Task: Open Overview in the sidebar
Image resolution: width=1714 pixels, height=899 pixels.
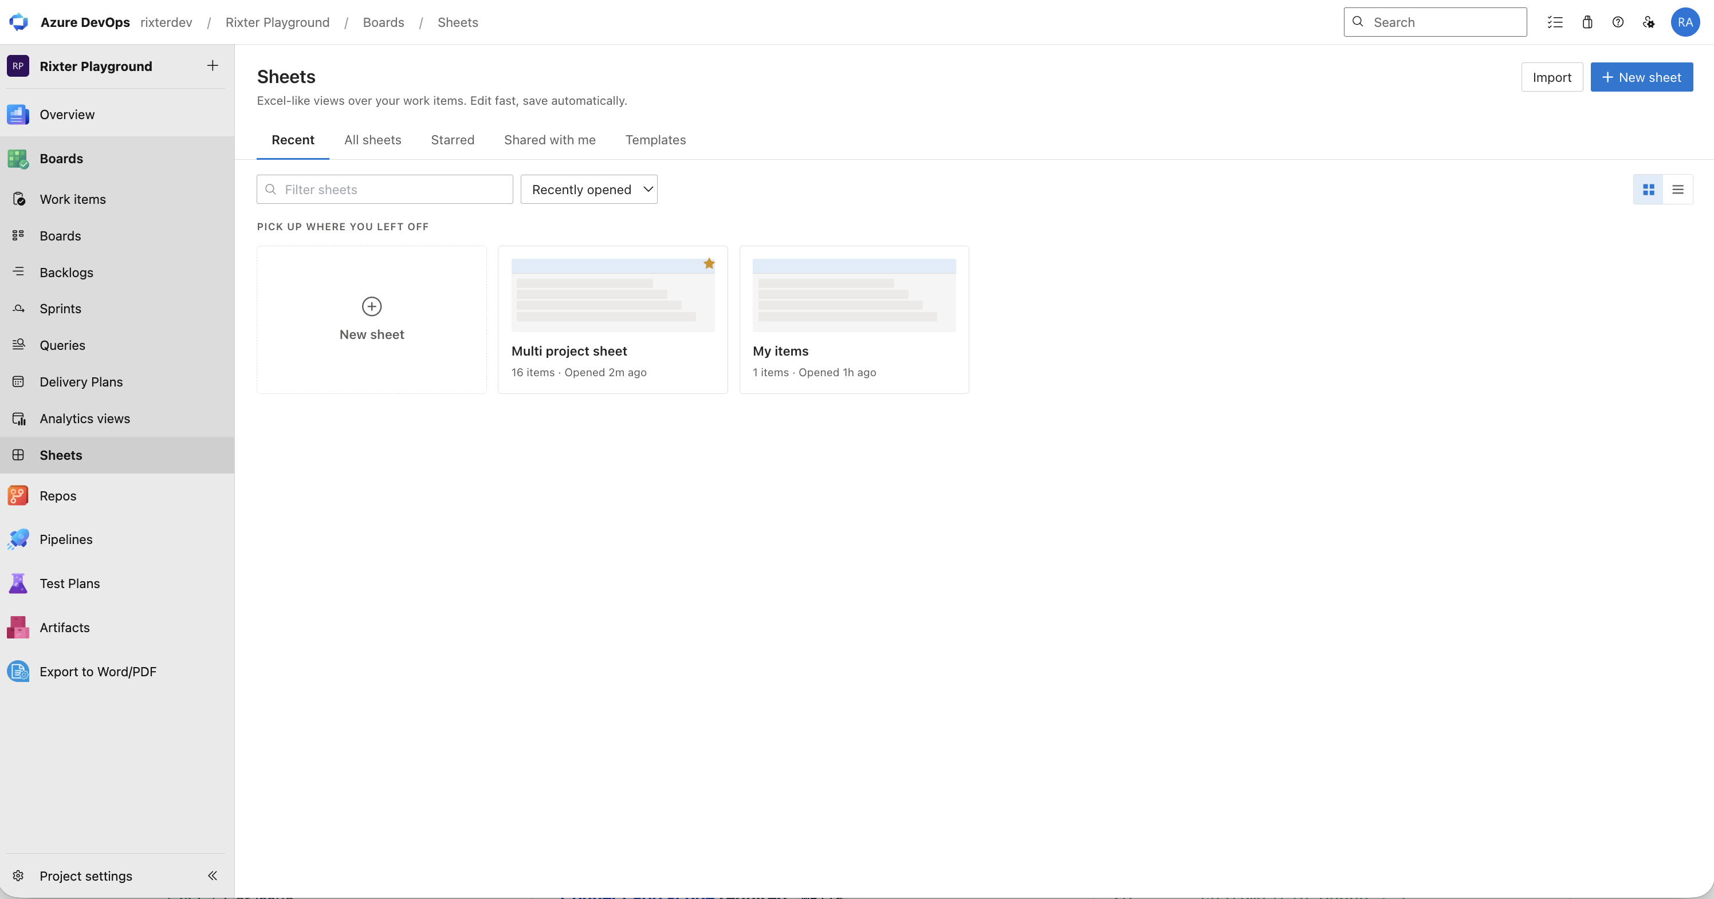Action: [x=117, y=115]
